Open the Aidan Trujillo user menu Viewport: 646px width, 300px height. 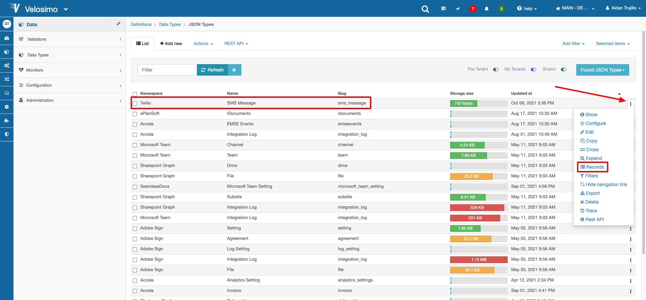click(623, 8)
